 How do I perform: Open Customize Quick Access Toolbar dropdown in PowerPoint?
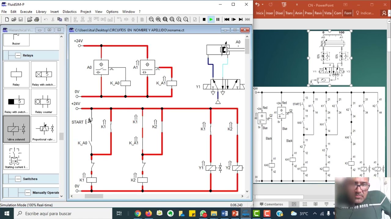[297, 5]
